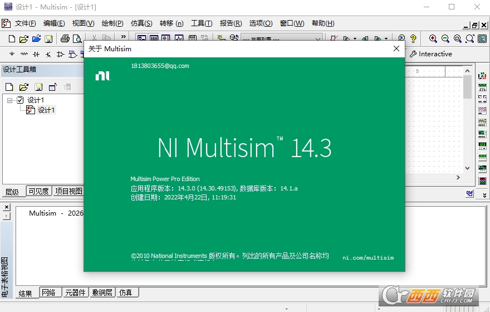Click New design icon in 设计工具箱 panel
This screenshot has width=490, height=312.
point(9,87)
